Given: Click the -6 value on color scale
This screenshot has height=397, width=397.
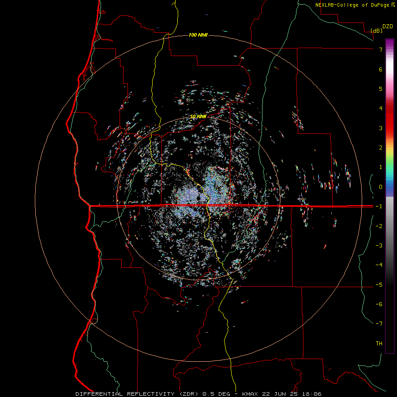Looking at the screenshot, I should (x=379, y=304).
